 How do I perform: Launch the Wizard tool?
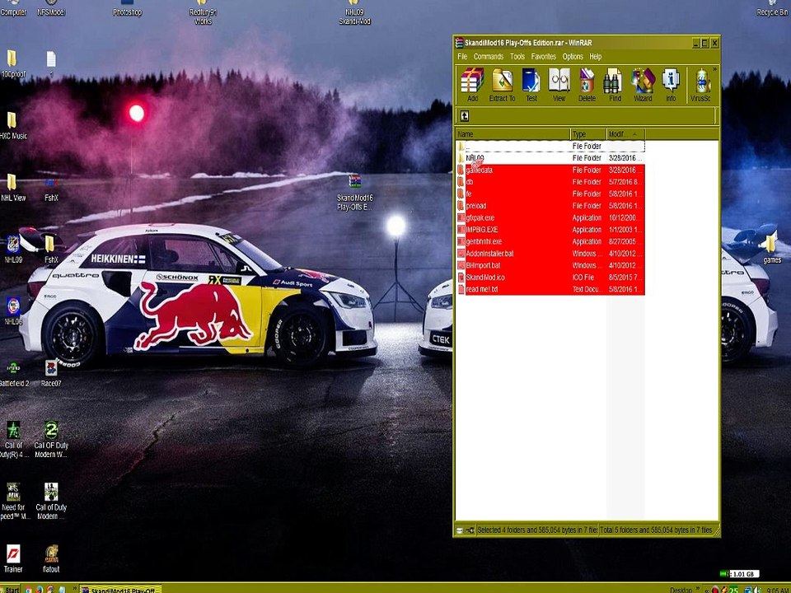click(643, 85)
